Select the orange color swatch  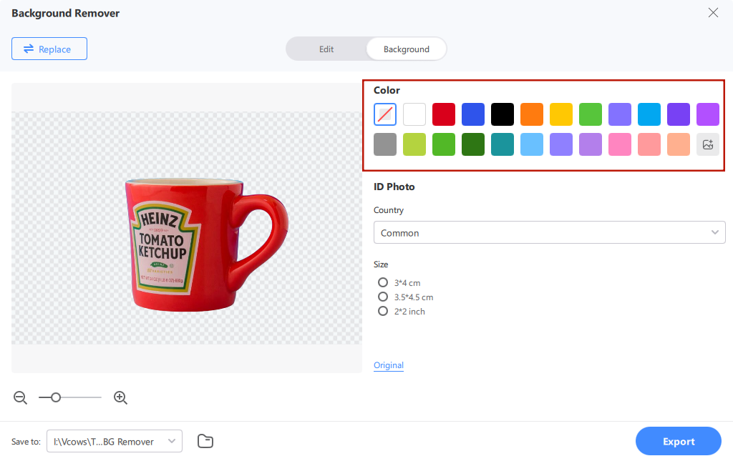(x=532, y=114)
